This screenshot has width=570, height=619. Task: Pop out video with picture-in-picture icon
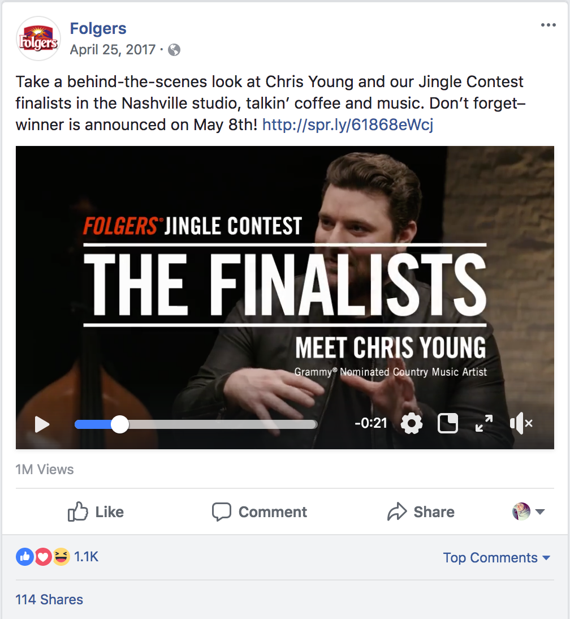click(x=448, y=424)
